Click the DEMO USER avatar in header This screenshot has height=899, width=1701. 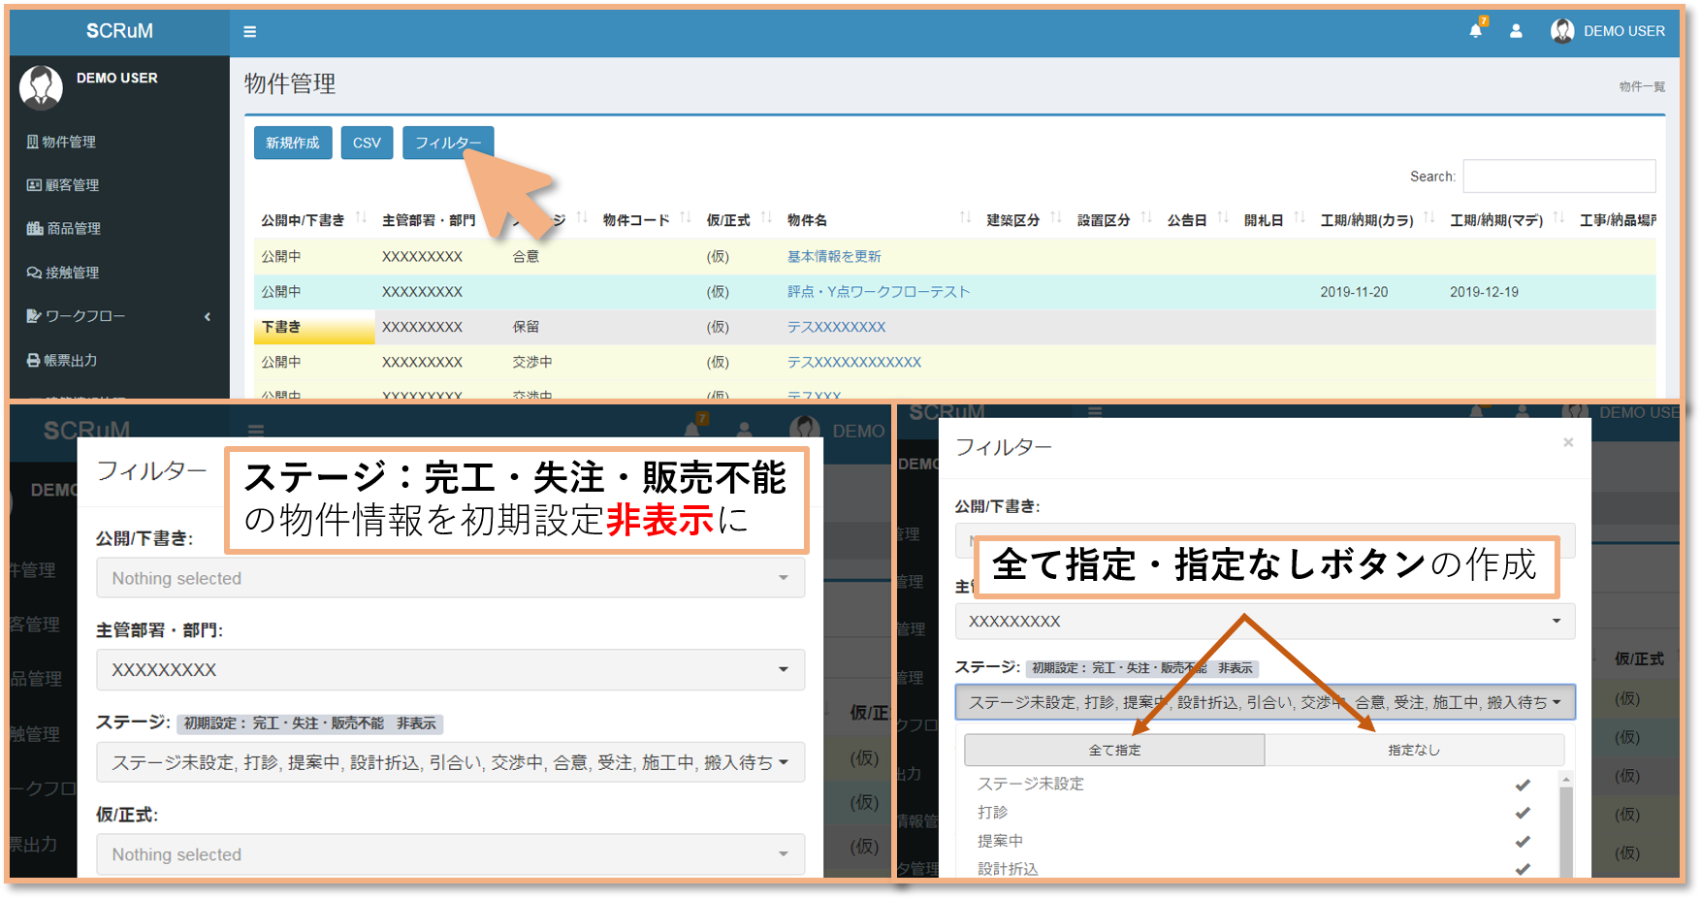(x=1562, y=31)
